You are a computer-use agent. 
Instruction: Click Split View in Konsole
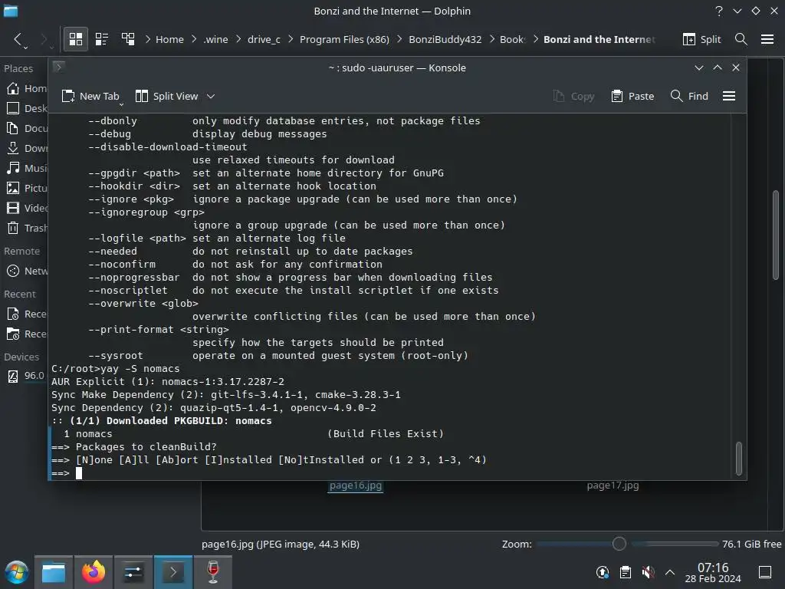(166, 96)
